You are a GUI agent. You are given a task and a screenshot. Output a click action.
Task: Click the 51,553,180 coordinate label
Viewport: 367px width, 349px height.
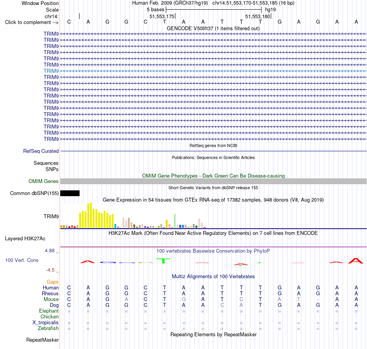[258, 16]
